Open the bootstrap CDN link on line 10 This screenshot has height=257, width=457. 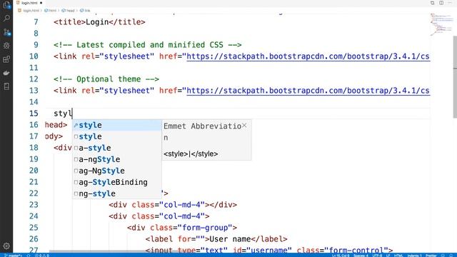[x=308, y=56]
